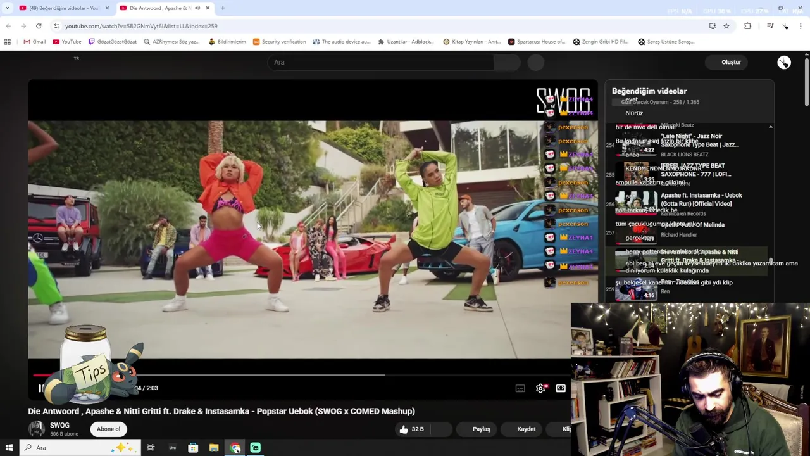Open Microsoft Store from the taskbar
The image size is (810, 456).
(x=193, y=448)
